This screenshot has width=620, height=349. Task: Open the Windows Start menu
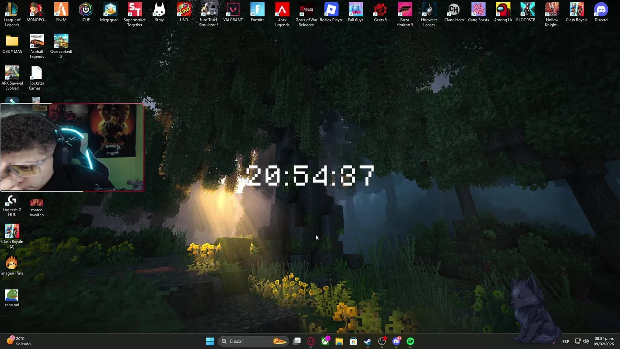click(x=210, y=341)
